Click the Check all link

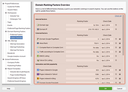tap(118, 16)
